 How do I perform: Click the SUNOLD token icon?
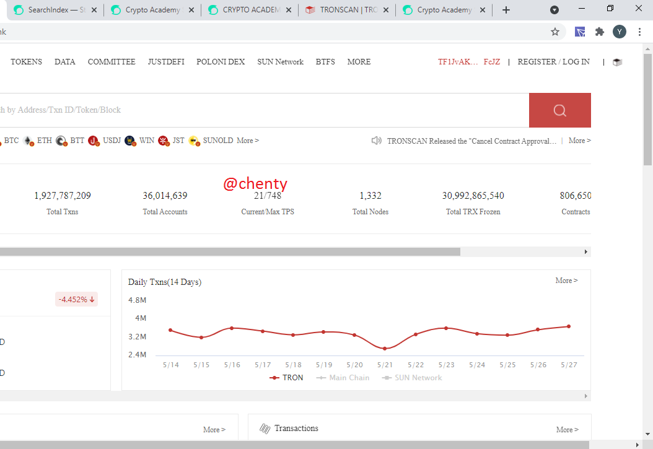click(x=194, y=141)
